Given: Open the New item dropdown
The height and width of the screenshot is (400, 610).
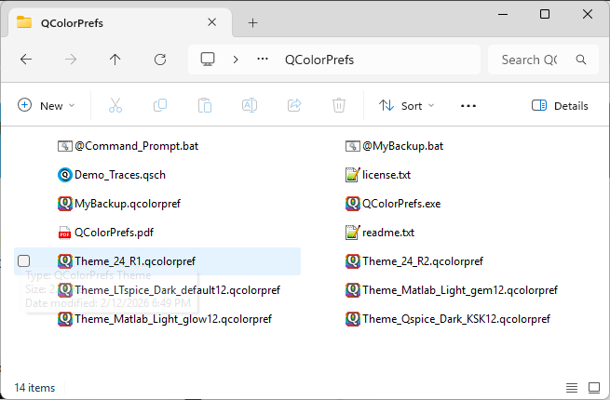Looking at the screenshot, I should [47, 106].
